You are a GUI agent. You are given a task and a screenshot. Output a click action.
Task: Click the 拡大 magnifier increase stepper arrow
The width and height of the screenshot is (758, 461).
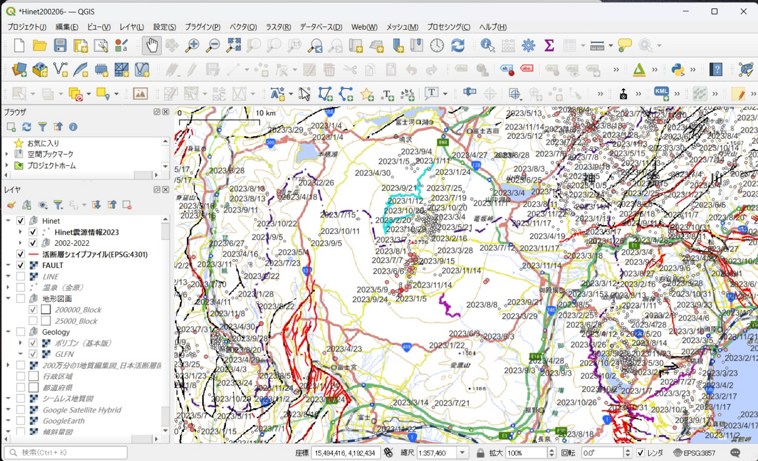click(551, 450)
